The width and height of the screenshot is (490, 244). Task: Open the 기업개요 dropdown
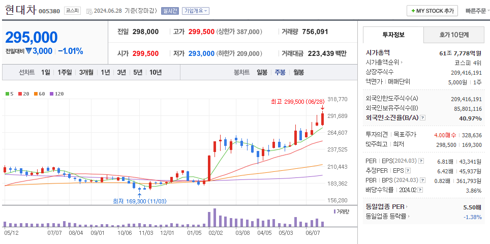pyautogui.click(x=196, y=11)
